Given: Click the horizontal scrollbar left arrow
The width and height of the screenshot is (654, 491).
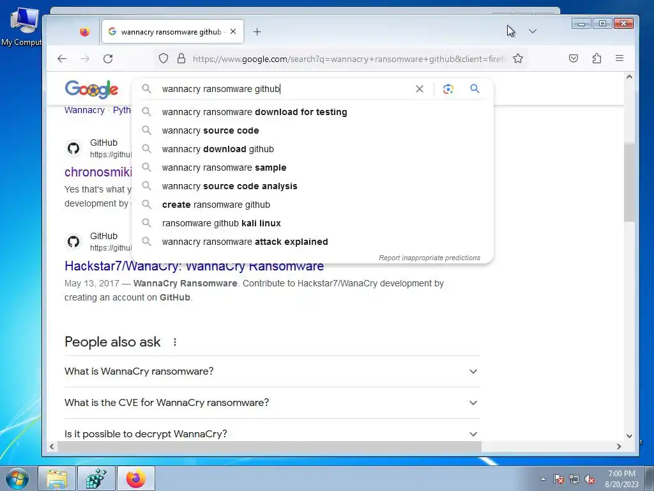Looking at the screenshot, I should (52, 446).
